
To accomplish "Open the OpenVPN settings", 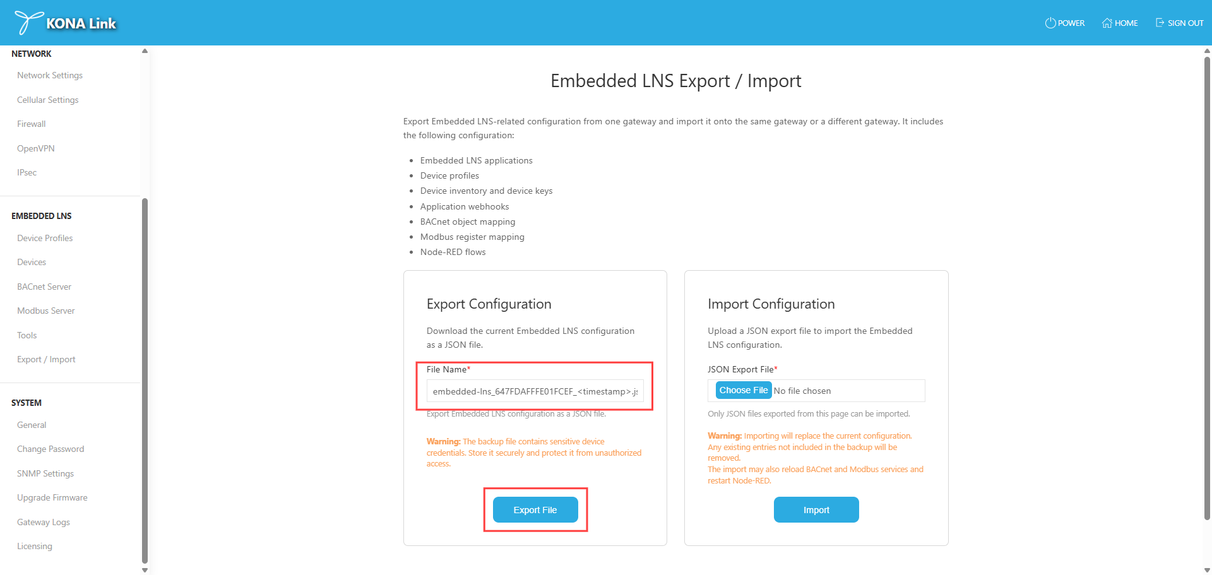I will point(36,148).
